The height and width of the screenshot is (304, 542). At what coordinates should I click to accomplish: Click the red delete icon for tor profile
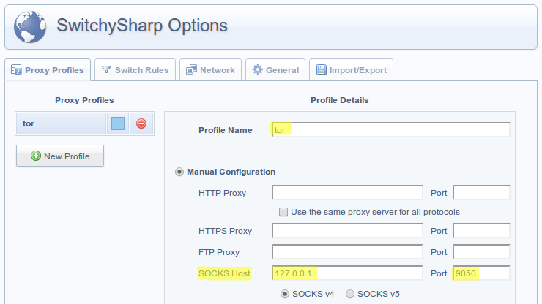point(141,123)
